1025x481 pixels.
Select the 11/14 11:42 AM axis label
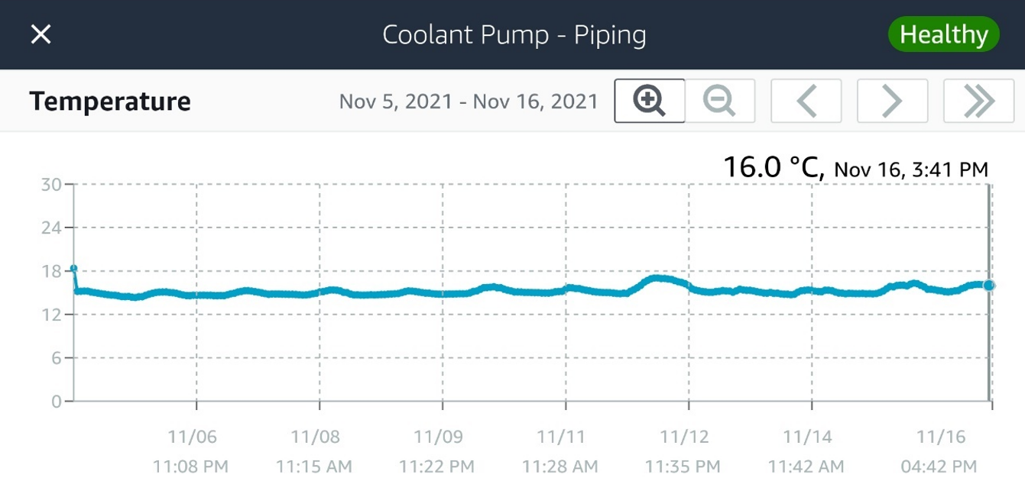[806, 451]
